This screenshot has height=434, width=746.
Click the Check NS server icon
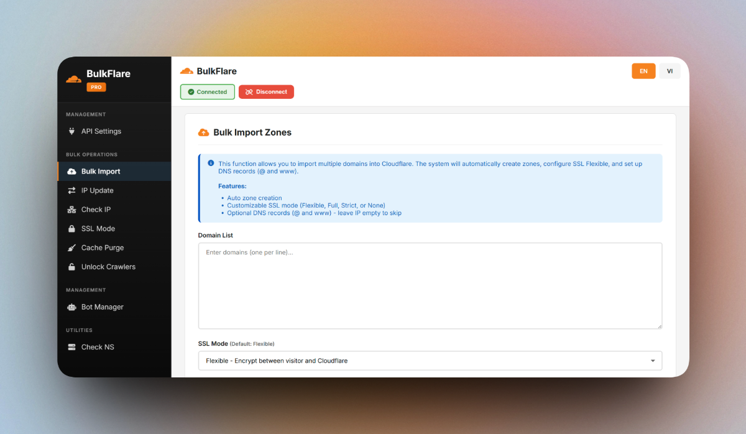[x=71, y=347]
